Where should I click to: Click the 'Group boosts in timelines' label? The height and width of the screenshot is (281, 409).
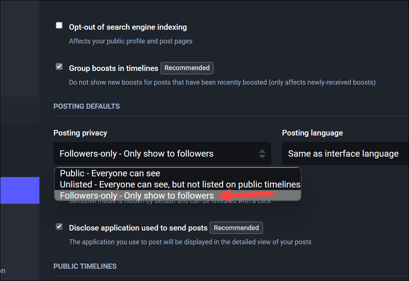(x=113, y=68)
